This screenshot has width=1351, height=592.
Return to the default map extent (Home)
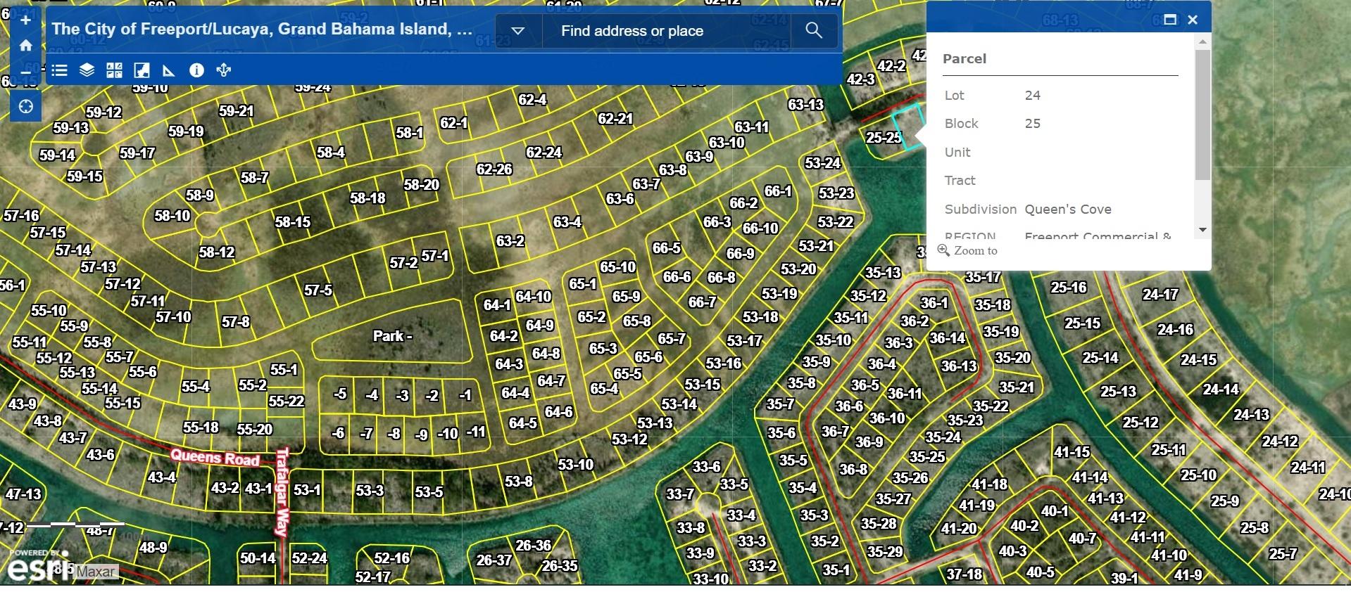(x=25, y=46)
